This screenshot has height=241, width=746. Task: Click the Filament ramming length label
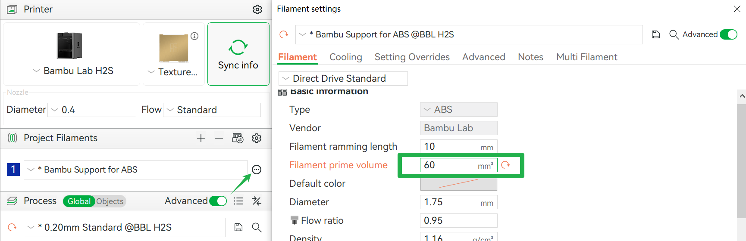(343, 146)
